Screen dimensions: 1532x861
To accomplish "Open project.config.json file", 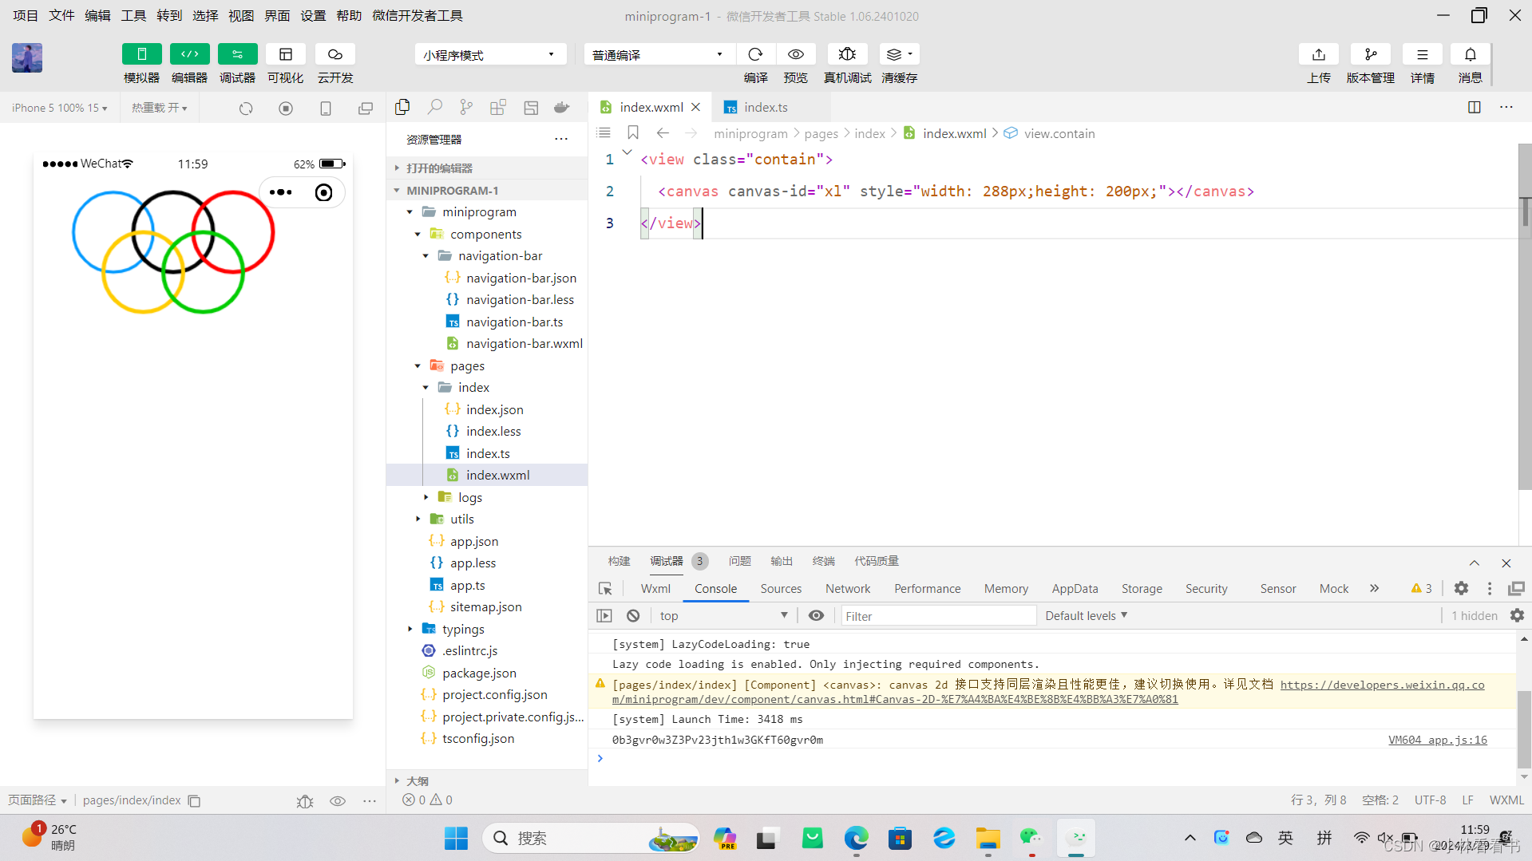I will tap(494, 694).
